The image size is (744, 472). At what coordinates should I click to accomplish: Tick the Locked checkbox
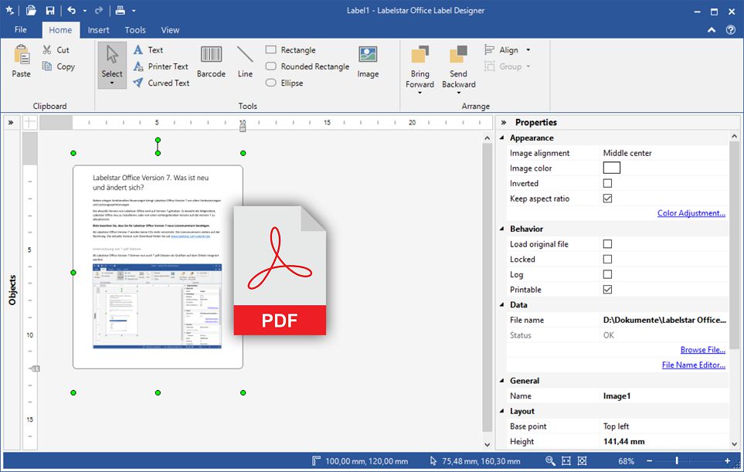[x=607, y=259]
